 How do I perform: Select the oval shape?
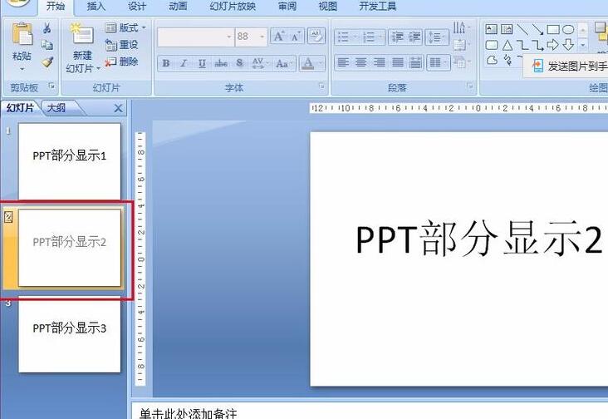(568, 29)
